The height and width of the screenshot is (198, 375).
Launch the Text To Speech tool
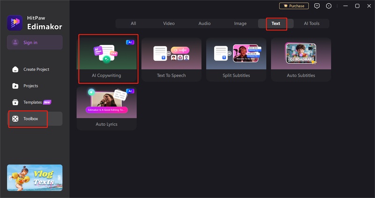tap(171, 59)
